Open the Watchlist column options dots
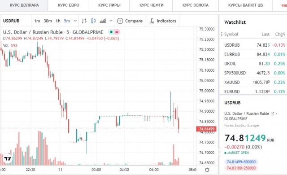This screenshot has height=175, width=287. point(222,34)
